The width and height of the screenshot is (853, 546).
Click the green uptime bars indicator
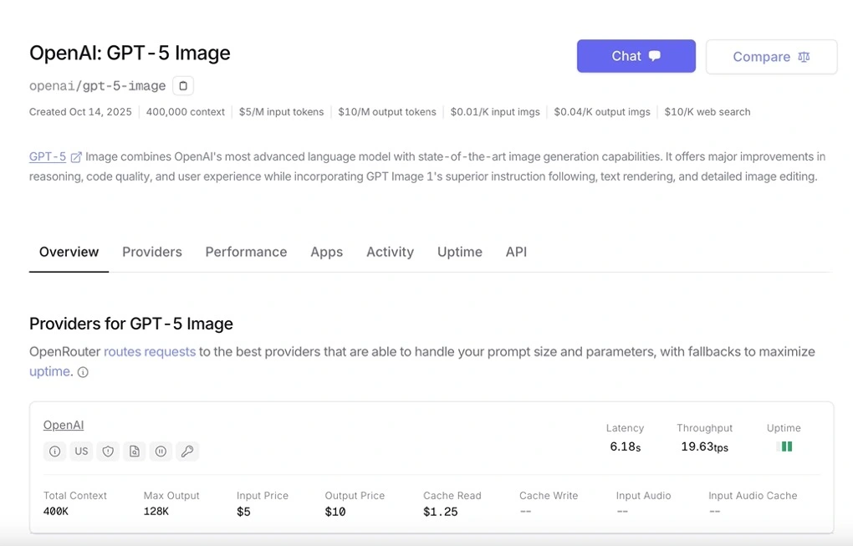(784, 446)
